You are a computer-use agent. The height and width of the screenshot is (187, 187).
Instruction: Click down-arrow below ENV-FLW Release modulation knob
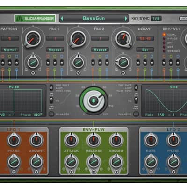(94, 172)
